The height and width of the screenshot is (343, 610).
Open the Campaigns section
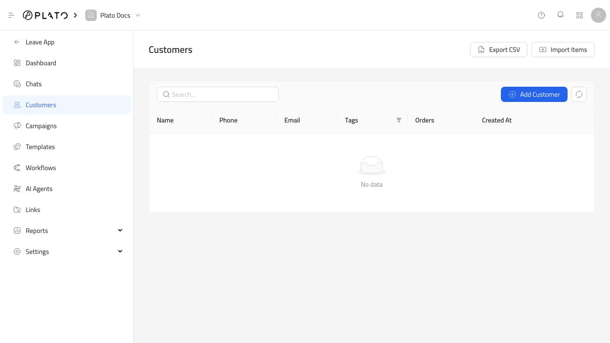67,126
